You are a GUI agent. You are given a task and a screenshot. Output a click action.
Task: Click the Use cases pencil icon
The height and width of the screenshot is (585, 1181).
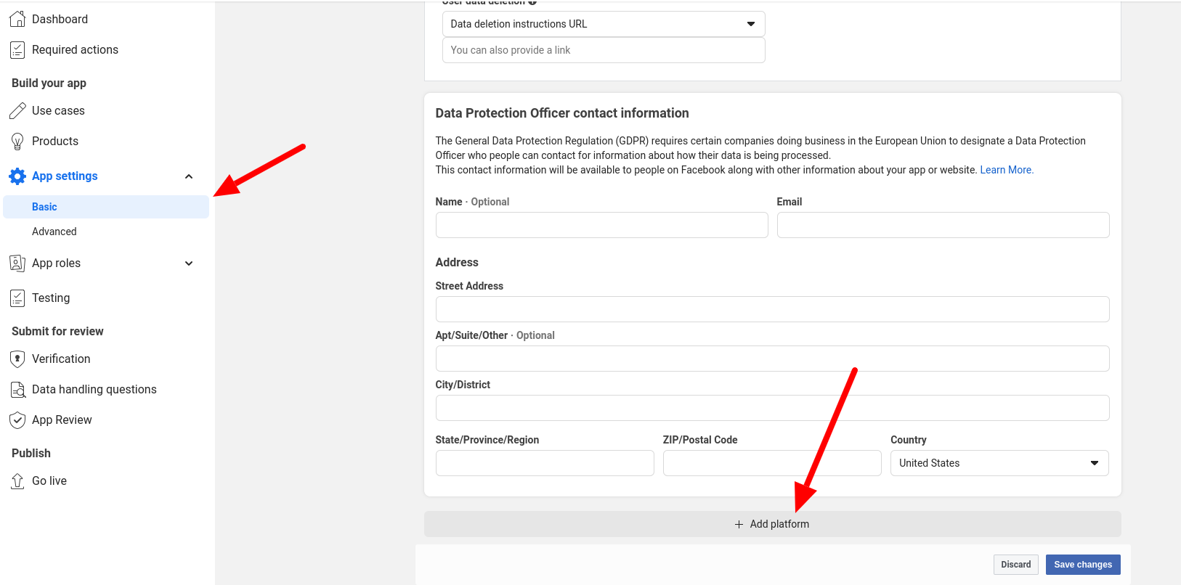(x=17, y=110)
